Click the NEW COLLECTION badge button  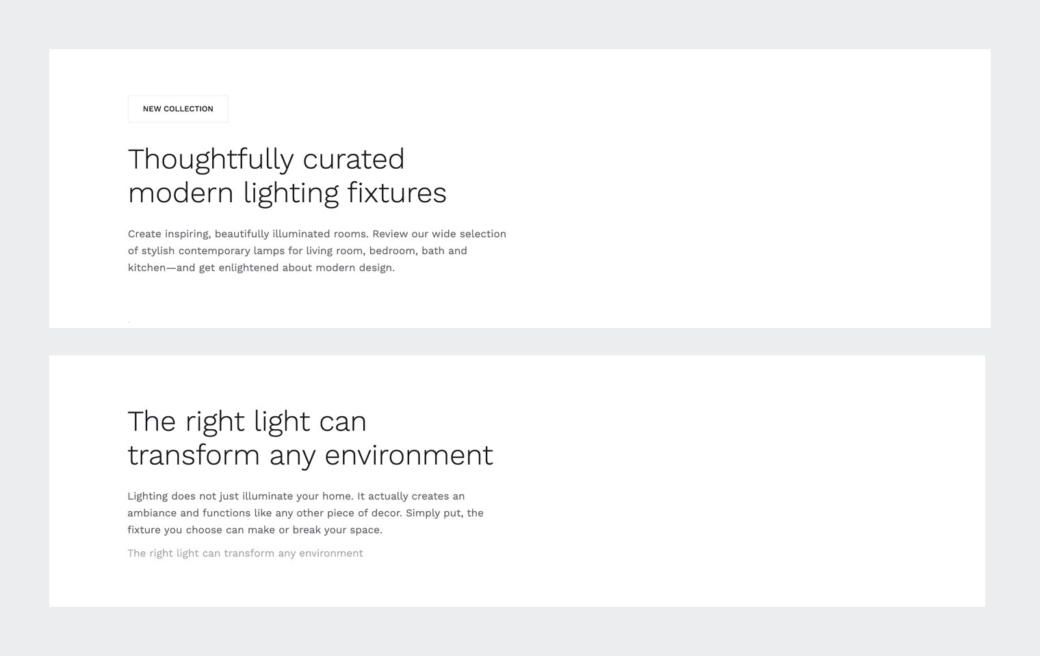pos(178,109)
